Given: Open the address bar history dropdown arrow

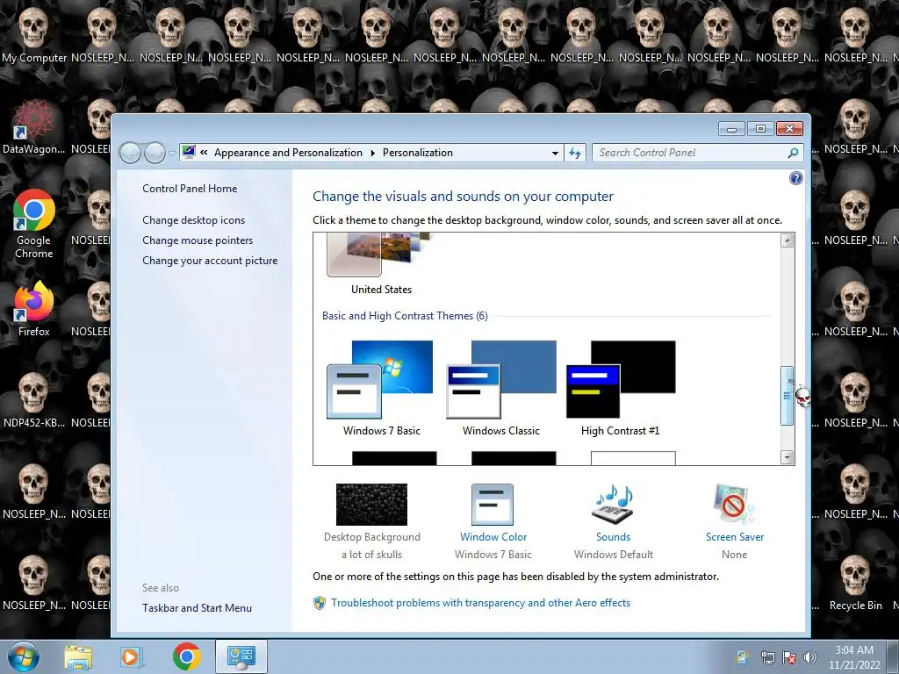Looking at the screenshot, I should 555,153.
